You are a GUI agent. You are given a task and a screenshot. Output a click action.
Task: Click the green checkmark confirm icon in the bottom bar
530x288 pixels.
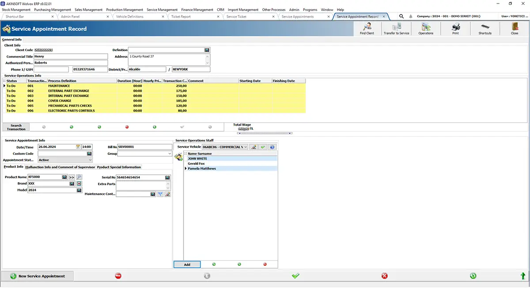(295, 276)
